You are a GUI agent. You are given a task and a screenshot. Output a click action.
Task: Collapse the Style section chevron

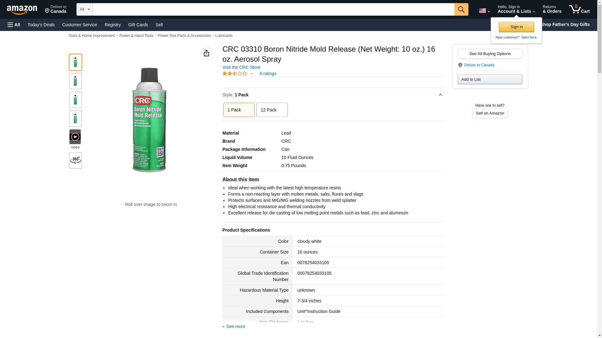(440, 95)
